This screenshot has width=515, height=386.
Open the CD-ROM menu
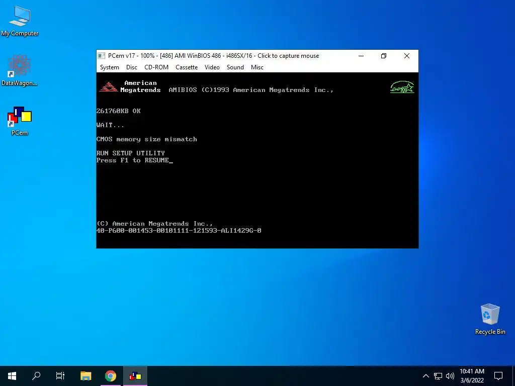(x=156, y=67)
